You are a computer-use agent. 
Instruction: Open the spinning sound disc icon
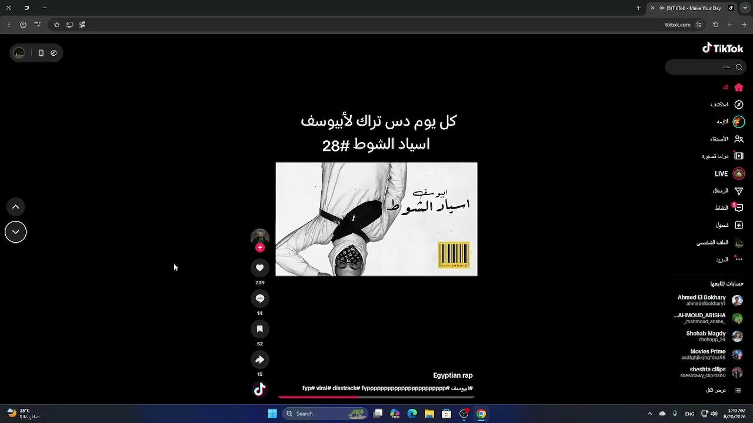(259, 390)
